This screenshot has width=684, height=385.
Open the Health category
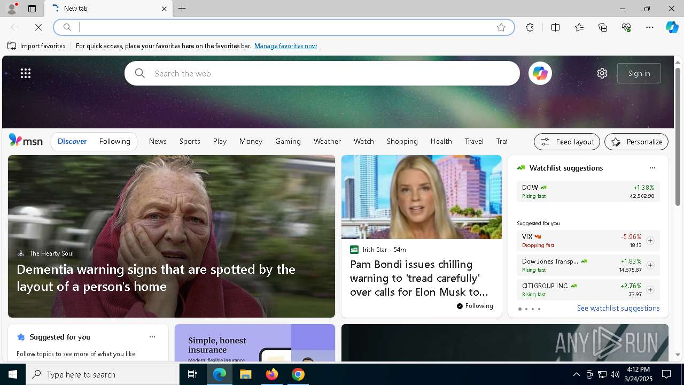pyautogui.click(x=441, y=141)
